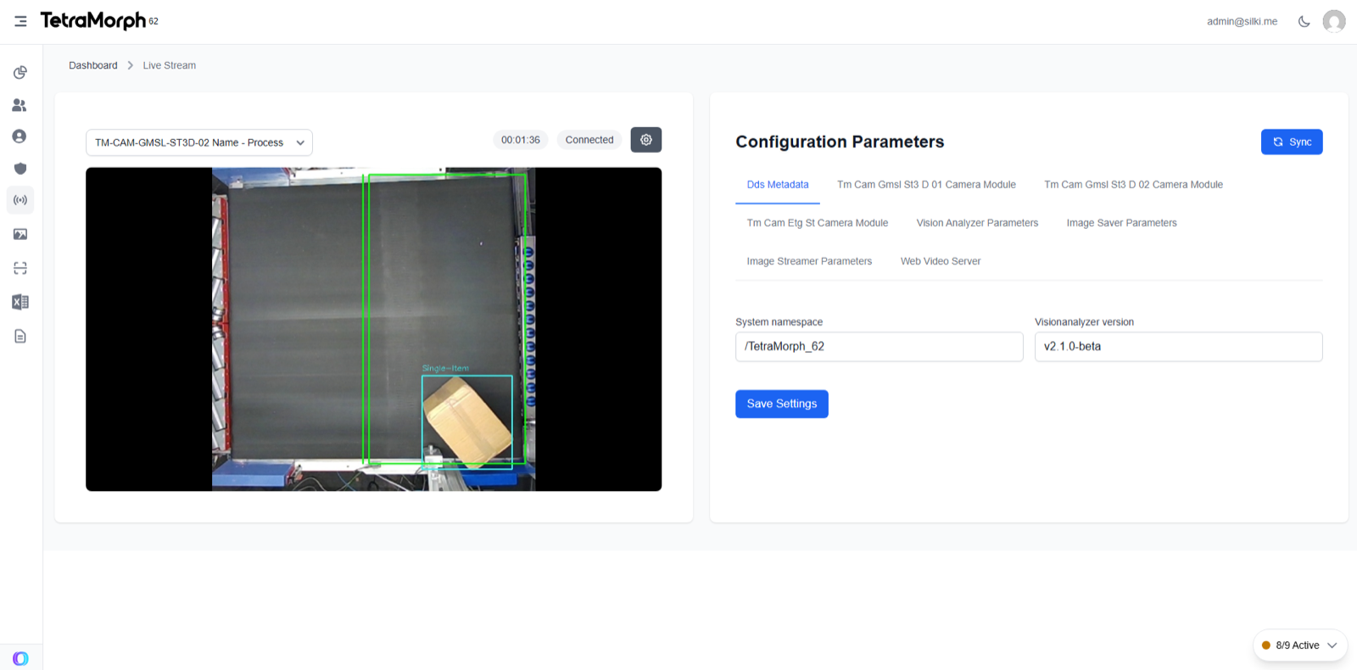This screenshot has width=1357, height=670.
Task: Click the Connected status badge
Action: pos(589,140)
